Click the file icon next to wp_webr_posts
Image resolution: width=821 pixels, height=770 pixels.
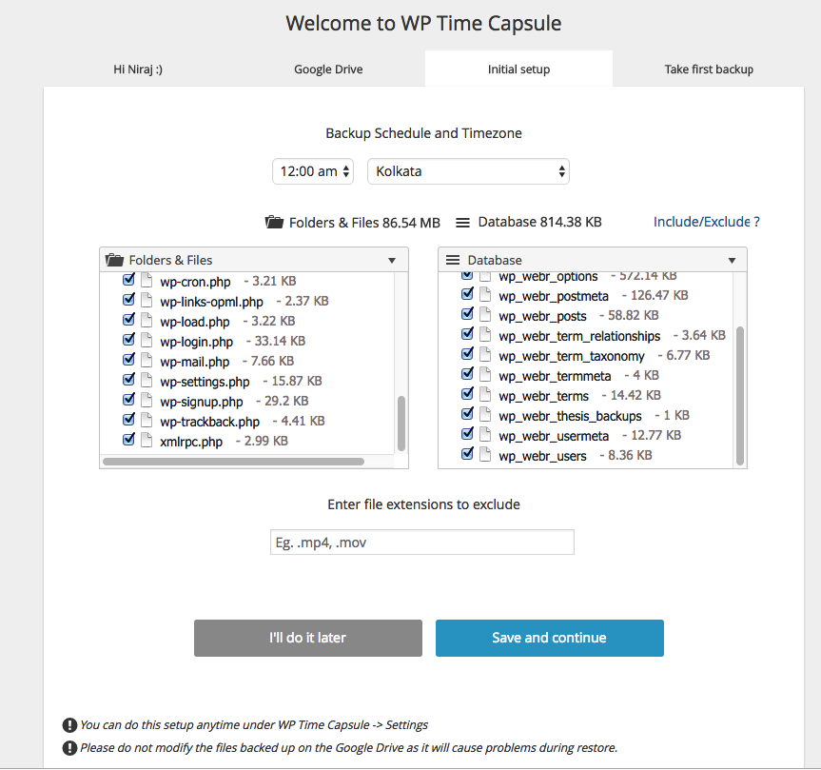(x=485, y=315)
